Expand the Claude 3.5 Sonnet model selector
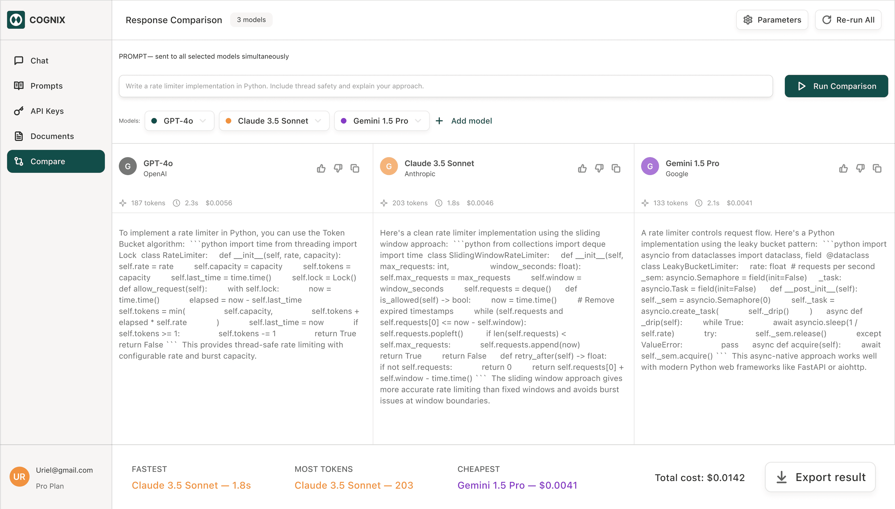Viewport: 895px width, 509px height. pyautogui.click(x=274, y=121)
